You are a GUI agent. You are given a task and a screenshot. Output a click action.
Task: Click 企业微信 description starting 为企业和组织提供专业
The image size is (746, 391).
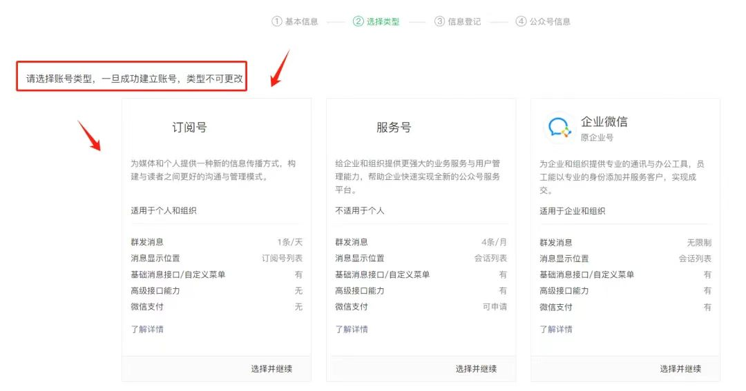pos(622,177)
